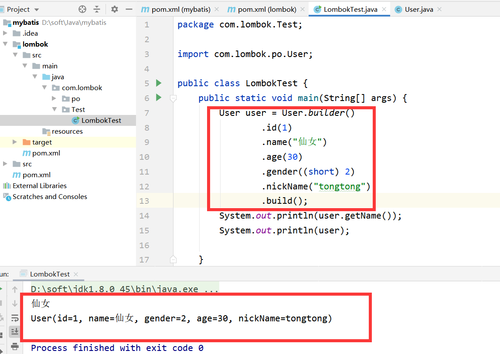Select Opened File with the crosshair icon
Viewport: 500px width, 354px height.
click(x=82, y=9)
